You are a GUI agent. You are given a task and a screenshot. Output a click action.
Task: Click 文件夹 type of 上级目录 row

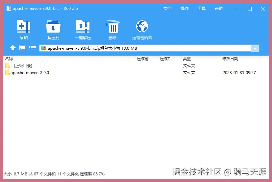coord(189,65)
